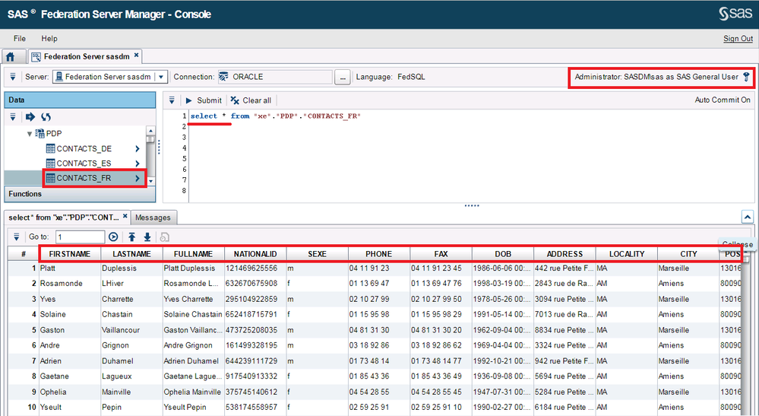Click Clear all in the editor toolbar
The height and width of the screenshot is (416, 759).
251,100
